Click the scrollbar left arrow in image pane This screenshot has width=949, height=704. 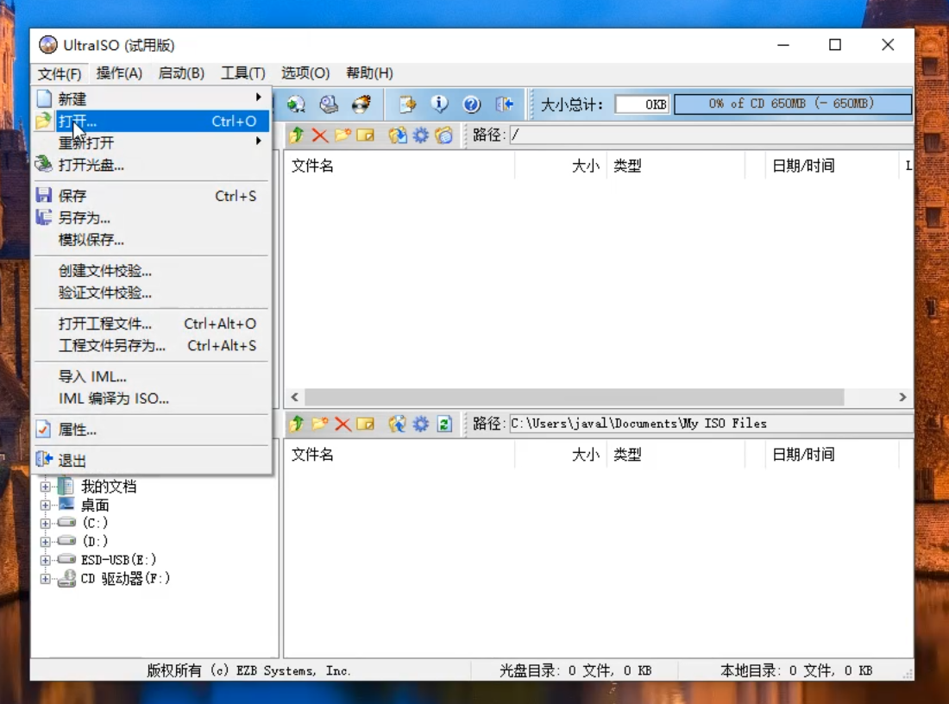(x=295, y=397)
